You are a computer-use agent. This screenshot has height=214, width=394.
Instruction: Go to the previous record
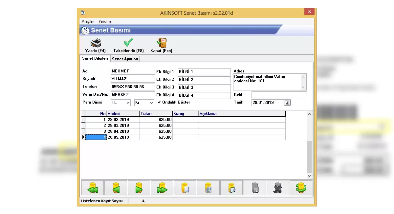[116, 188]
